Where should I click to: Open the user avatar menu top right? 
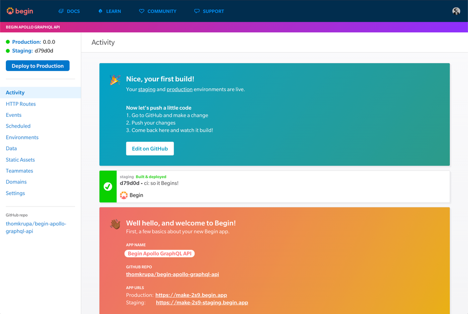click(x=456, y=11)
